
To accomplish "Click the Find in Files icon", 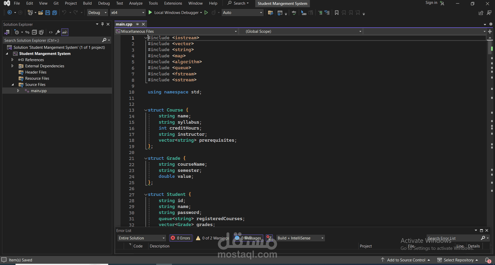I will [x=270, y=13].
